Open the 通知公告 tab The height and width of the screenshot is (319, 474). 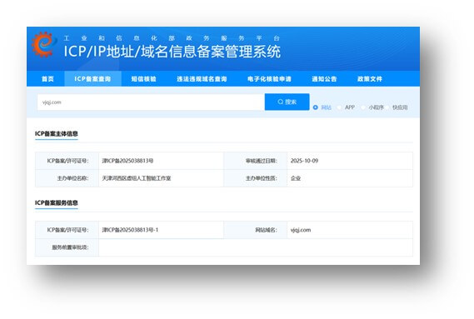324,79
